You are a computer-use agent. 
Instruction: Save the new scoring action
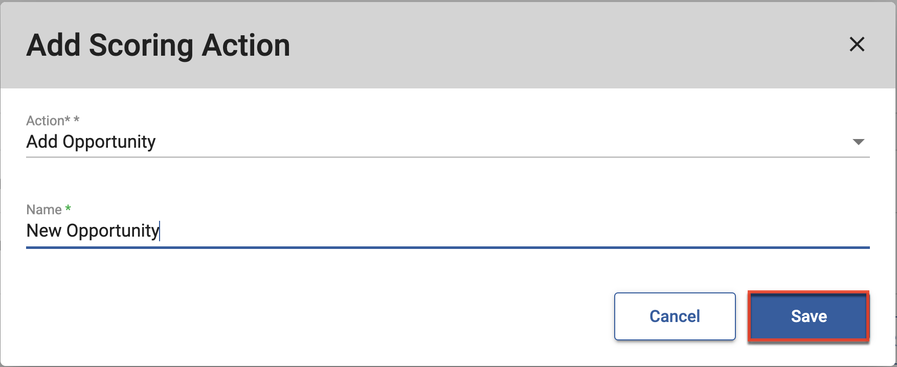pos(809,316)
